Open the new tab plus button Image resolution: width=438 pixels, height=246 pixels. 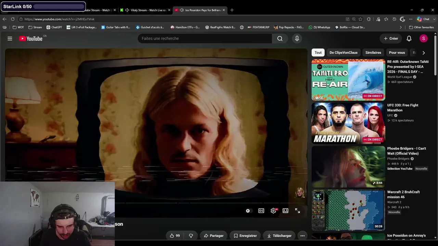point(232,10)
